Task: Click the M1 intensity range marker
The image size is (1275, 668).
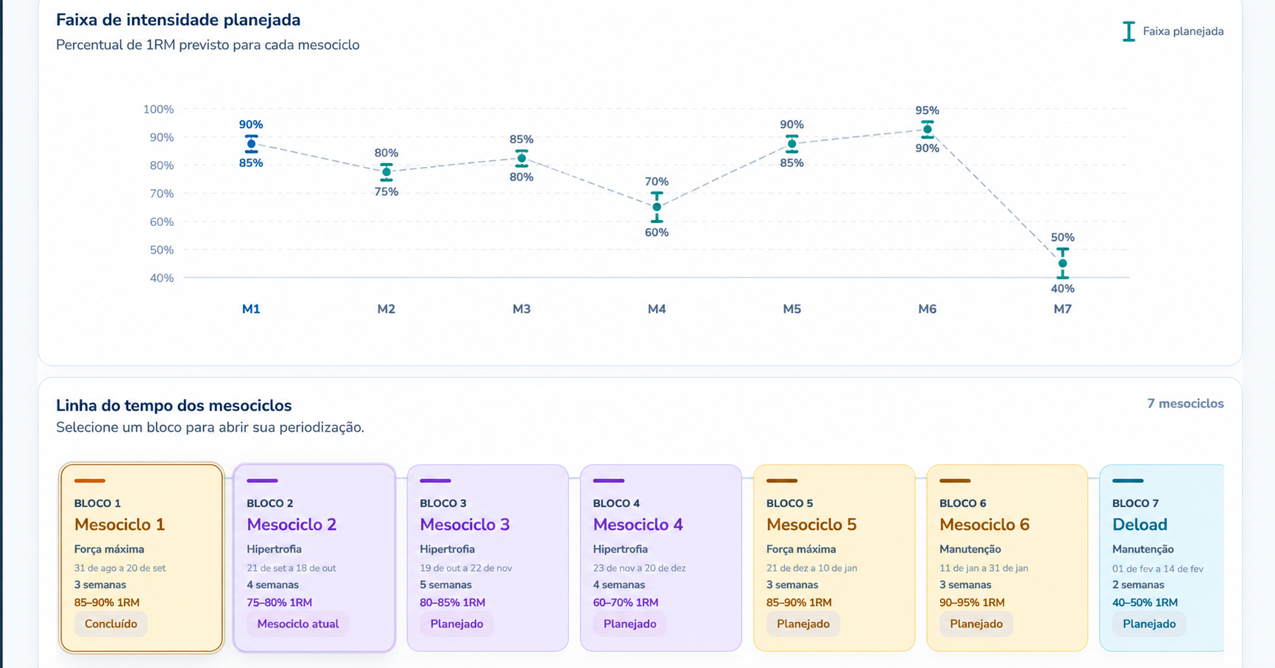Action: [251, 144]
